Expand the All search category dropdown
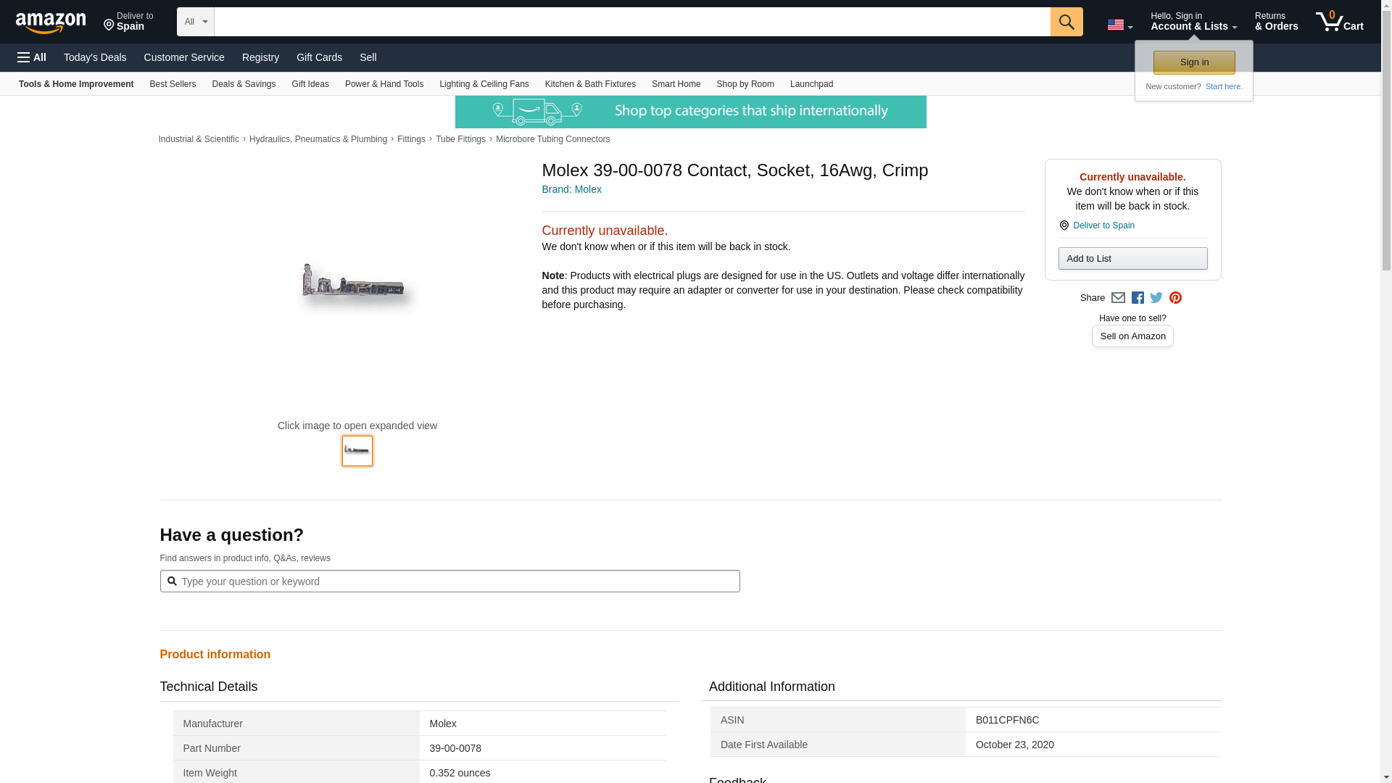 click(x=195, y=22)
